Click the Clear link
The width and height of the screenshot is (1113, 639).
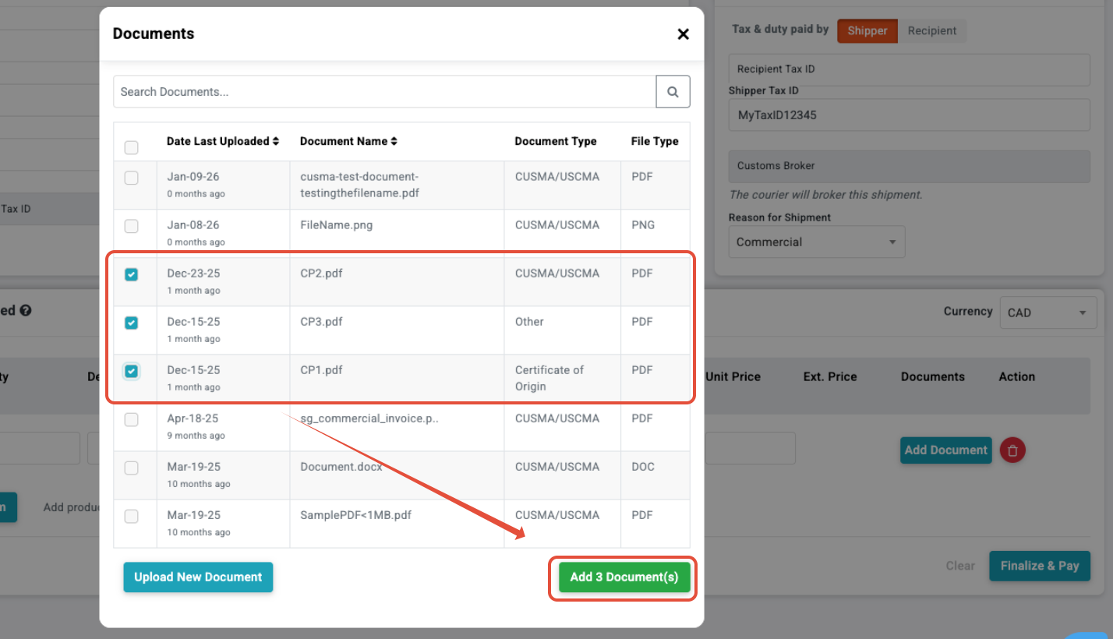click(x=960, y=566)
